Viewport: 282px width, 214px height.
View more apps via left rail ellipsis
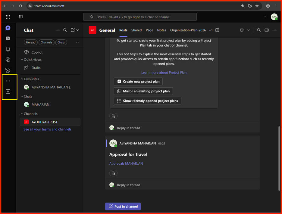click(8, 81)
